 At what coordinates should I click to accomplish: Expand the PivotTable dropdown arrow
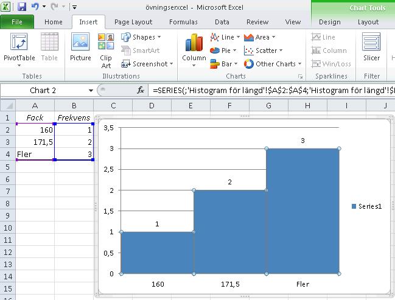click(19, 66)
